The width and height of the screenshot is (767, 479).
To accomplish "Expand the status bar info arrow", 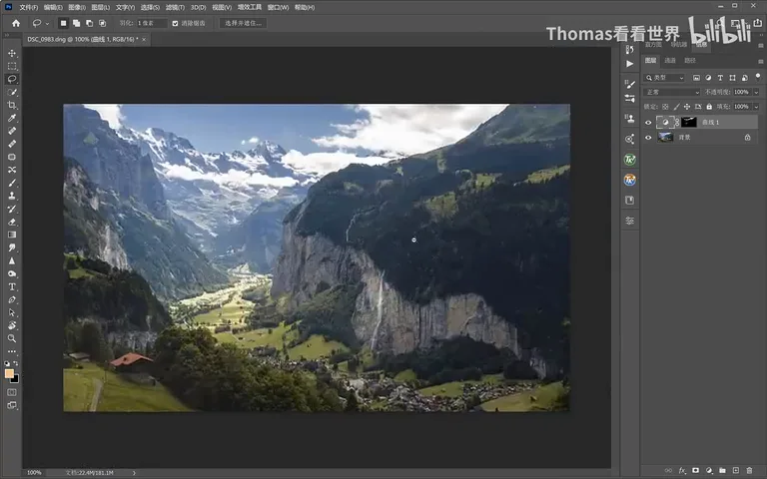I will pyautogui.click(x=134, y=473).
